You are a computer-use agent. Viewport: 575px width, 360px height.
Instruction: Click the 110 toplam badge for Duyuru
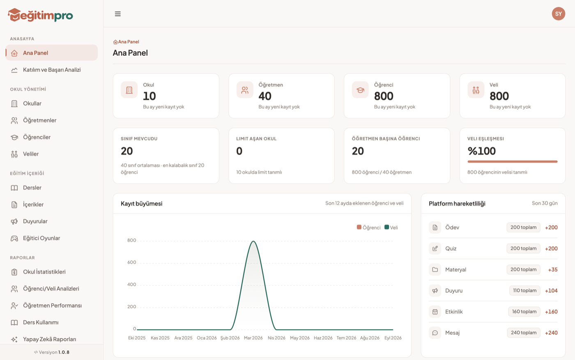[525, 291]
